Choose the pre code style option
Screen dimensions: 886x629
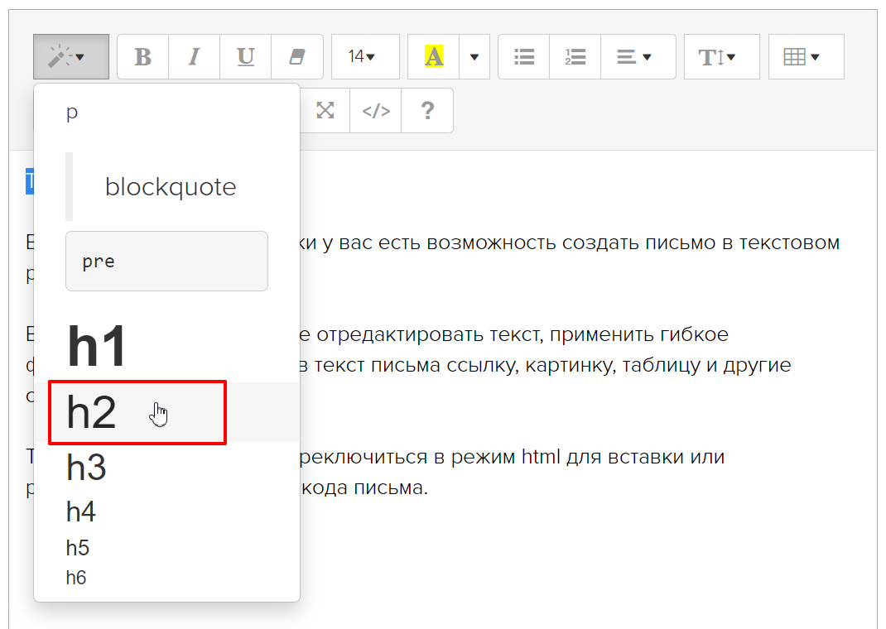pos(166,262)
